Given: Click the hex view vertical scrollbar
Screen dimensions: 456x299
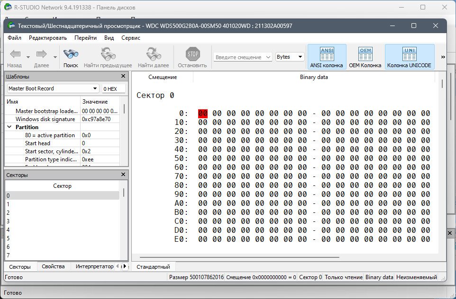Looking at the screenshot, I should tap(442, 84).
